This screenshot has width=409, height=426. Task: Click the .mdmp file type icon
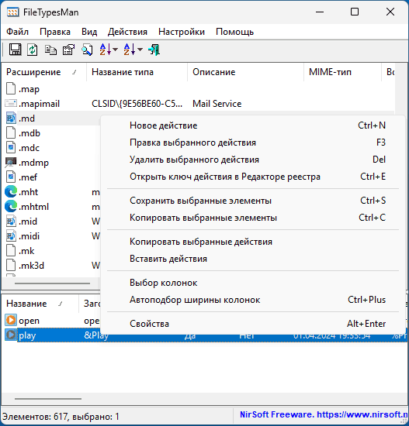click(11, 163)
